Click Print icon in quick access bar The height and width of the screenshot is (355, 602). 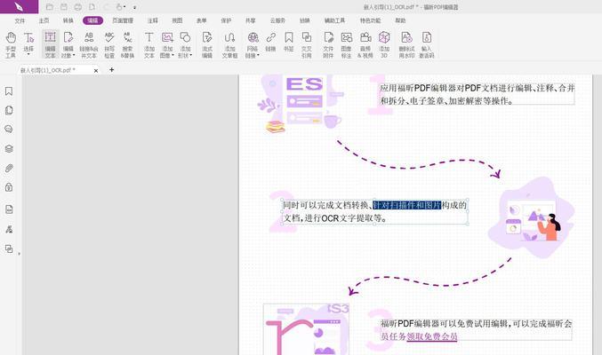pyautogui.click(x=78, y=7)
